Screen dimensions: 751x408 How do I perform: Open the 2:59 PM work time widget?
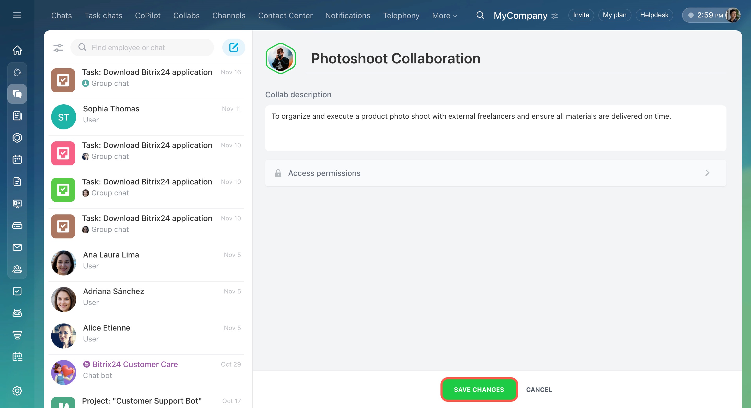pos(706,15)
